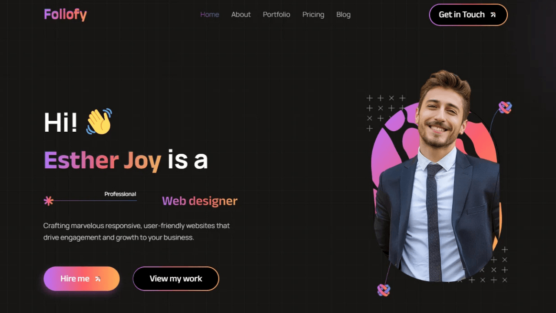Viewport: 556px width, 313px height.
Task: Go to the About page
Action: (241, 14)
